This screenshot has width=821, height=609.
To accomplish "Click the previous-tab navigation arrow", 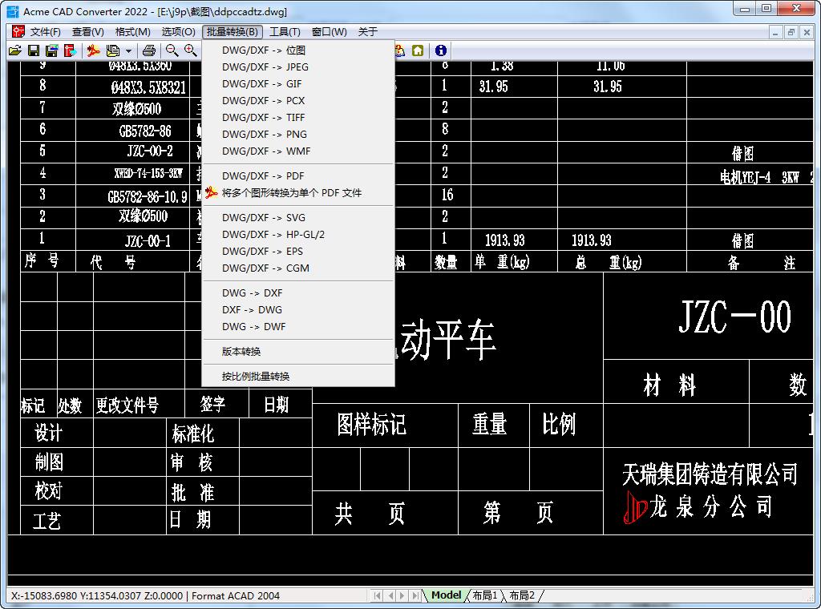I will click(390, 595).
